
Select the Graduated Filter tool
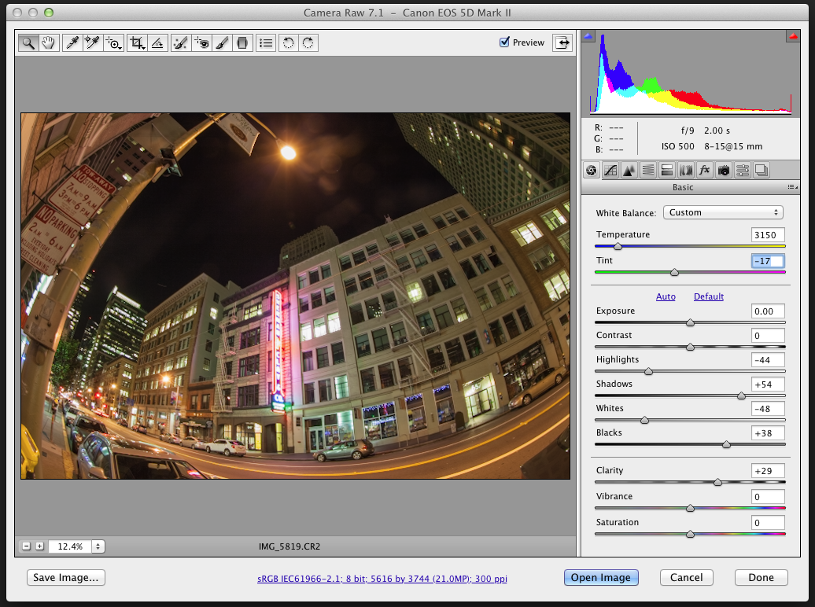point(242,43)
